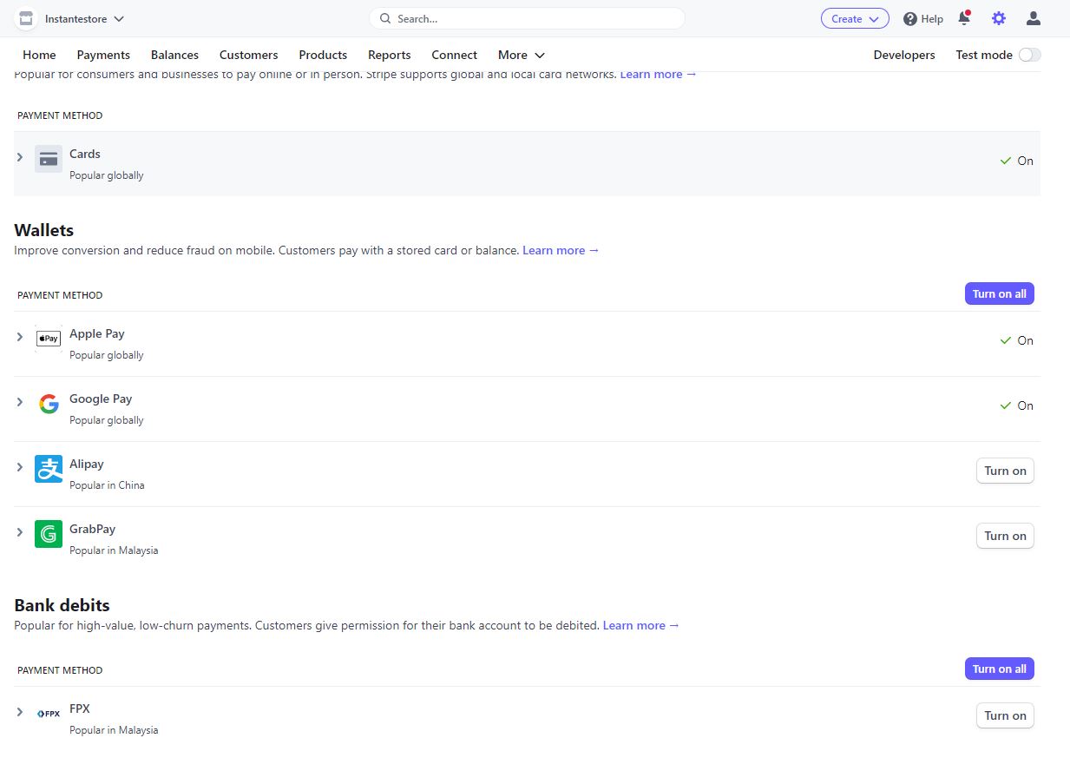Screen dimensions: 1070x771
Task: Open the Connect tab
Action: click(455, 55)
